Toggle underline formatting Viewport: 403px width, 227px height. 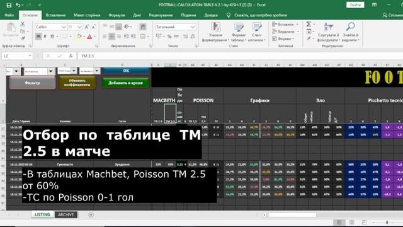click(x=52, y=37)
